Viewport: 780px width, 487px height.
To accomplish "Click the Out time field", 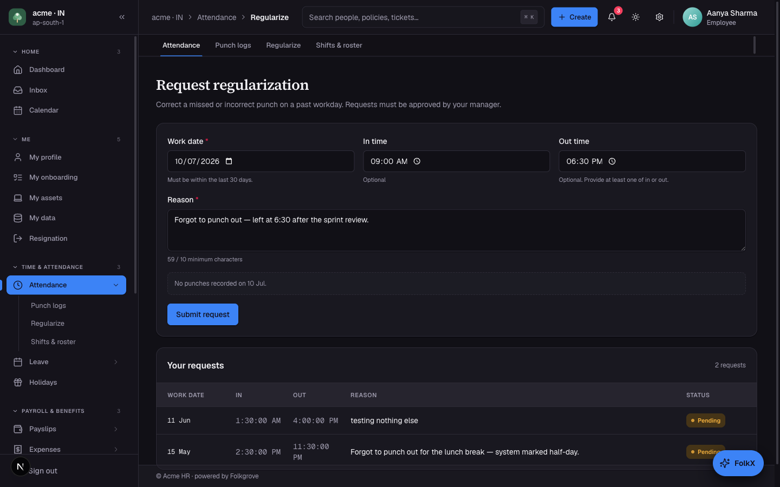I will 652,161.
